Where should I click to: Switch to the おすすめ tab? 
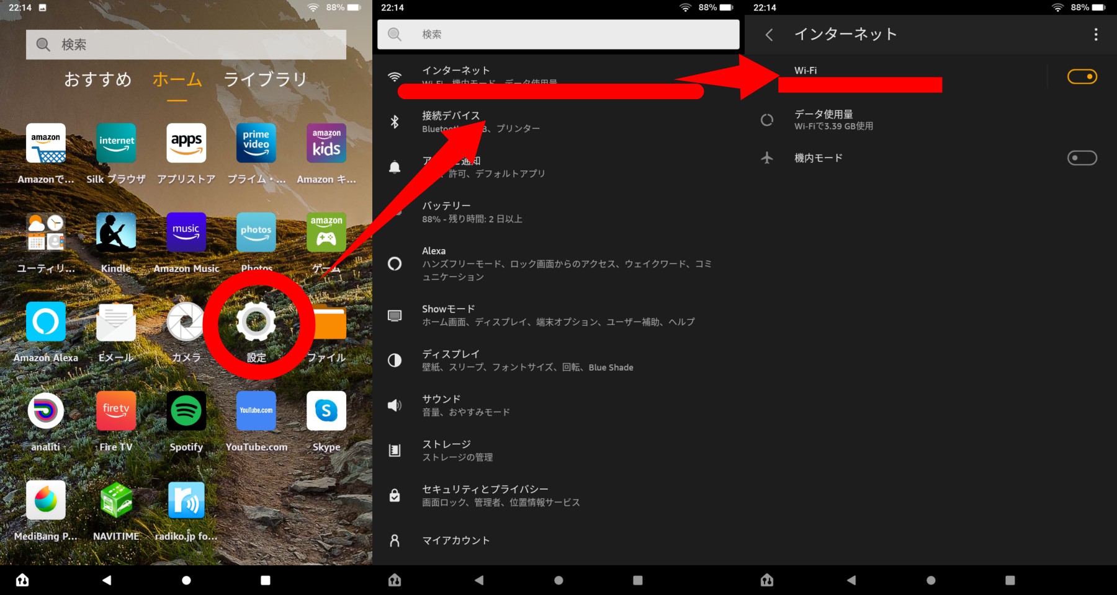pyautogui.click(x=98, y=79)
